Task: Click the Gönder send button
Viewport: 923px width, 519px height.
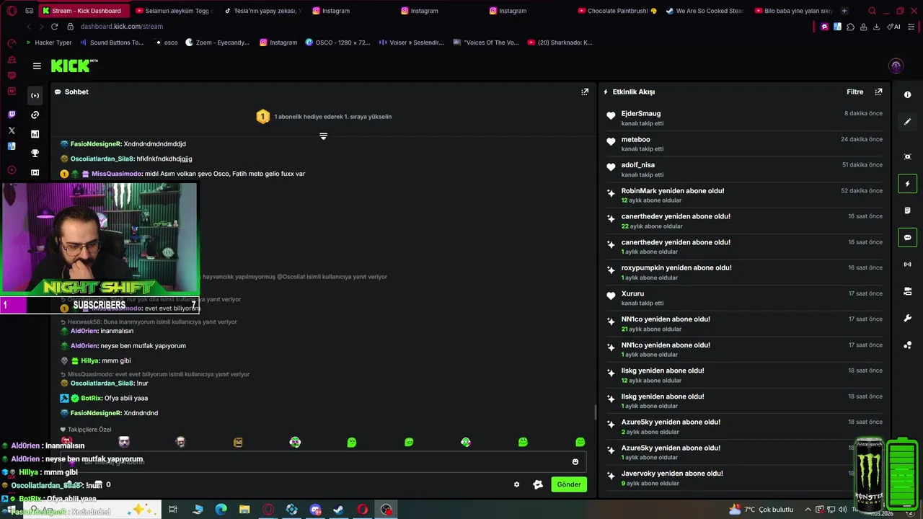Action: tap(568, 484)
